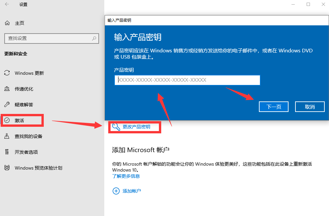
Task: Click the 疑难解答 wrench icon
Action: pos(7,105)
